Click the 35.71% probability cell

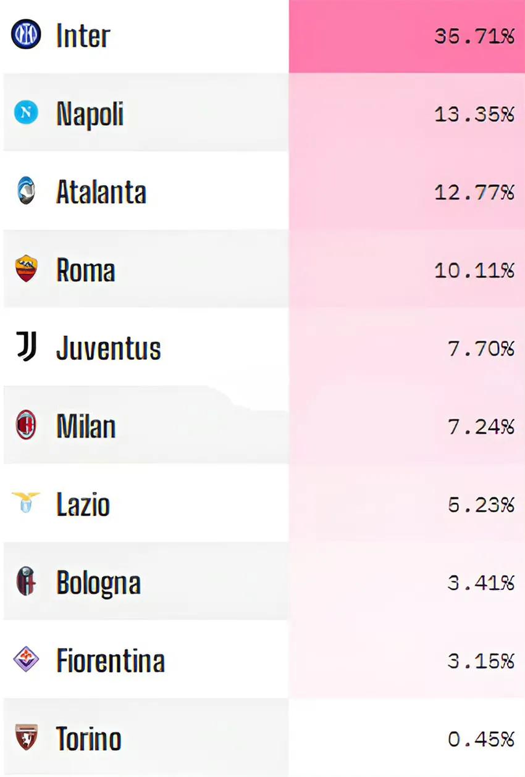point(407,36)
